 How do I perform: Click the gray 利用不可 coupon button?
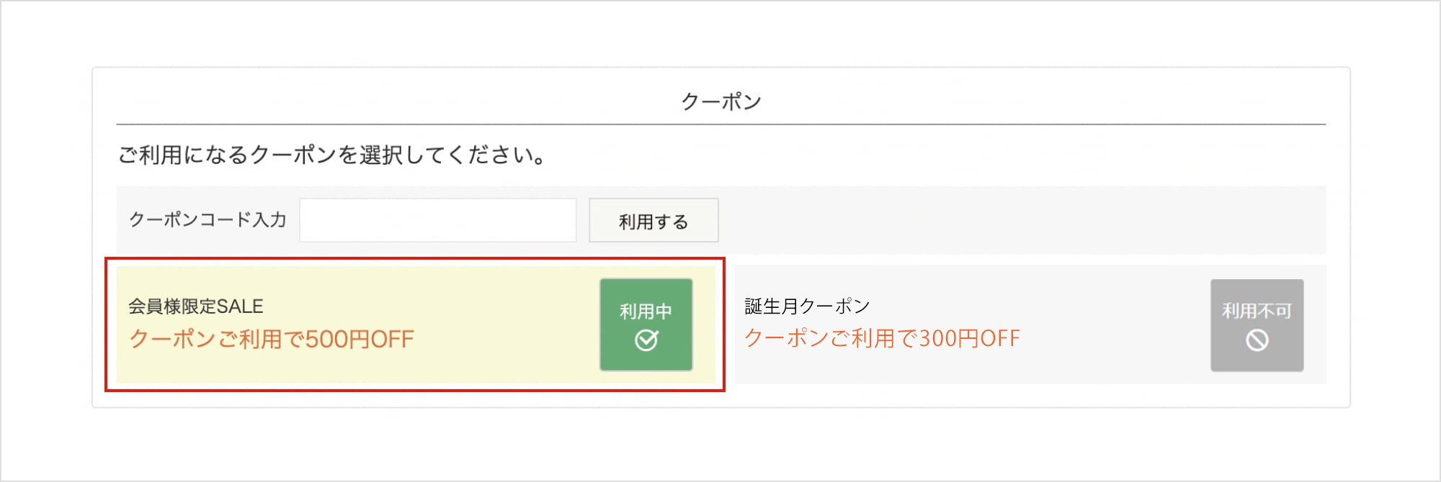[1257, 325]
